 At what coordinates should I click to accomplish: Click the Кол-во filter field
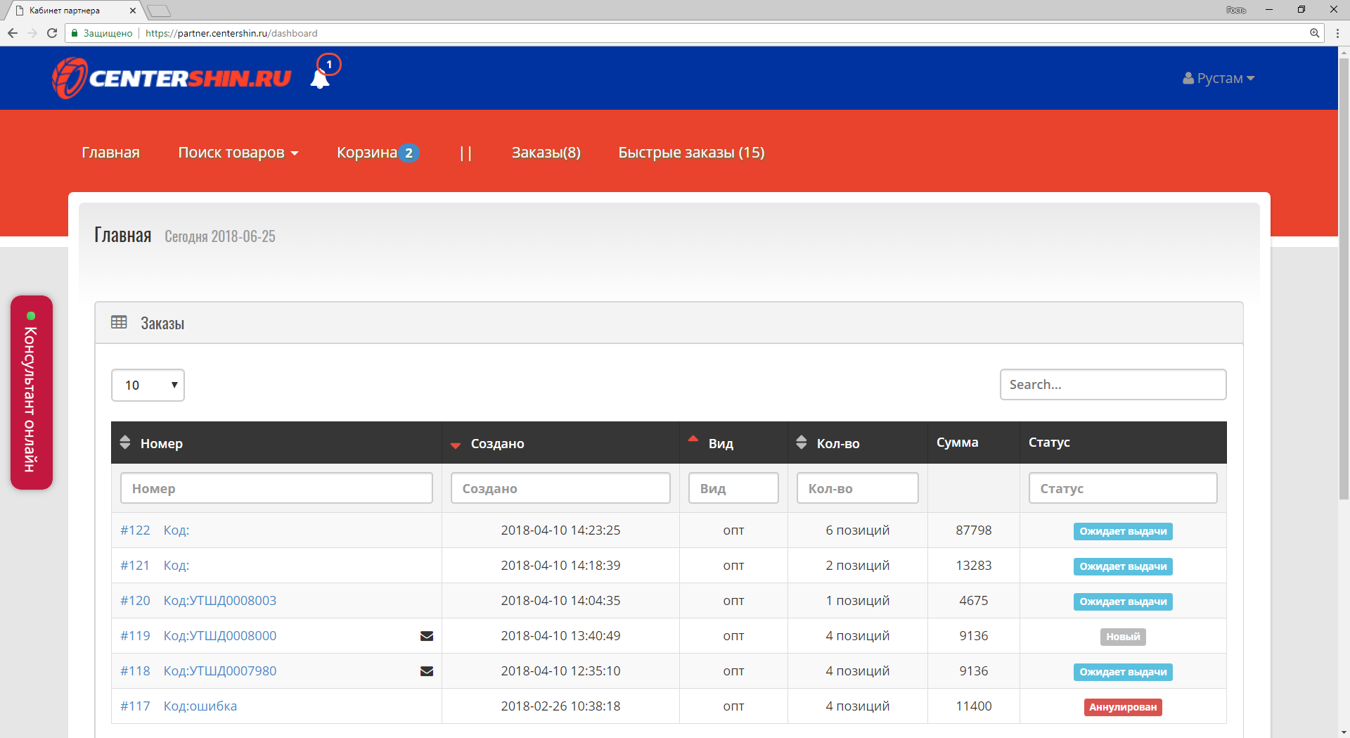(x=858, y=488)
